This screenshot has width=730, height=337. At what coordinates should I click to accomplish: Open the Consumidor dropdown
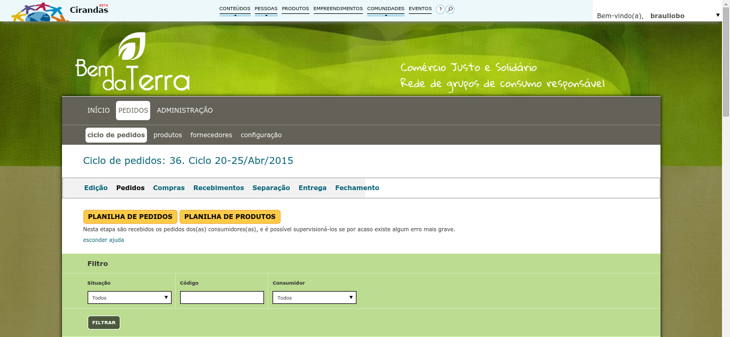pos(314,297)
